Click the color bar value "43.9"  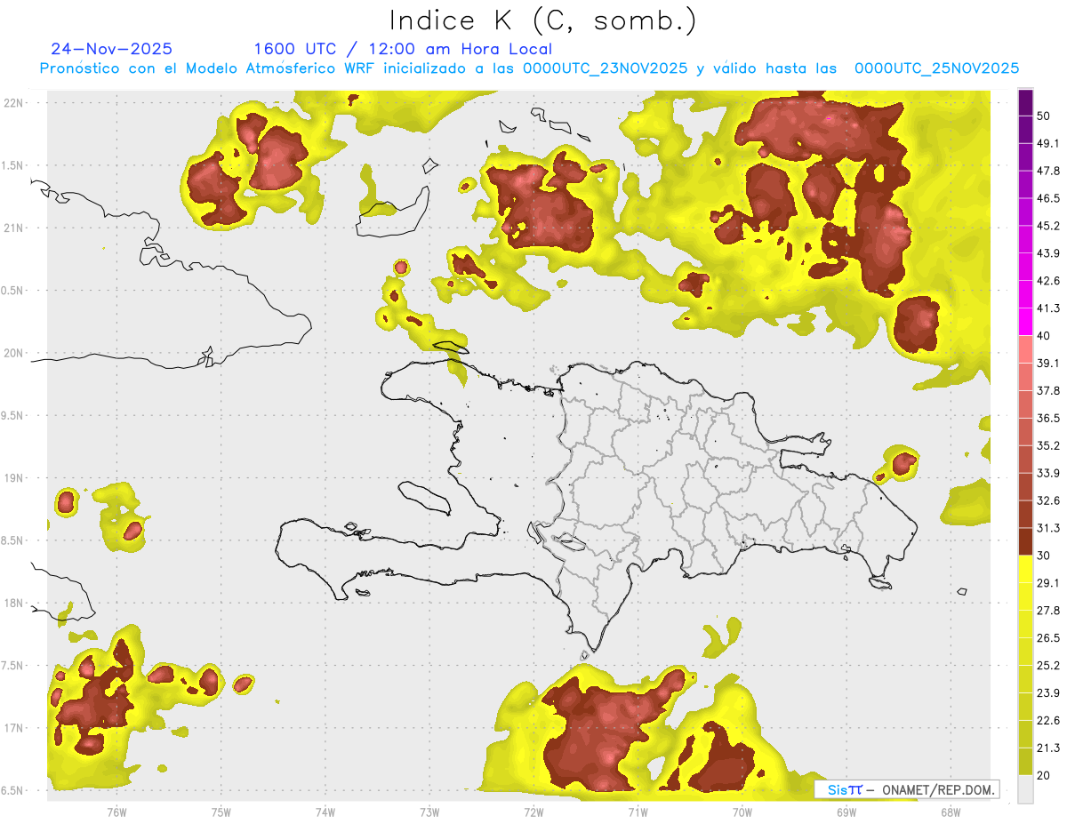pos(1048,254)
